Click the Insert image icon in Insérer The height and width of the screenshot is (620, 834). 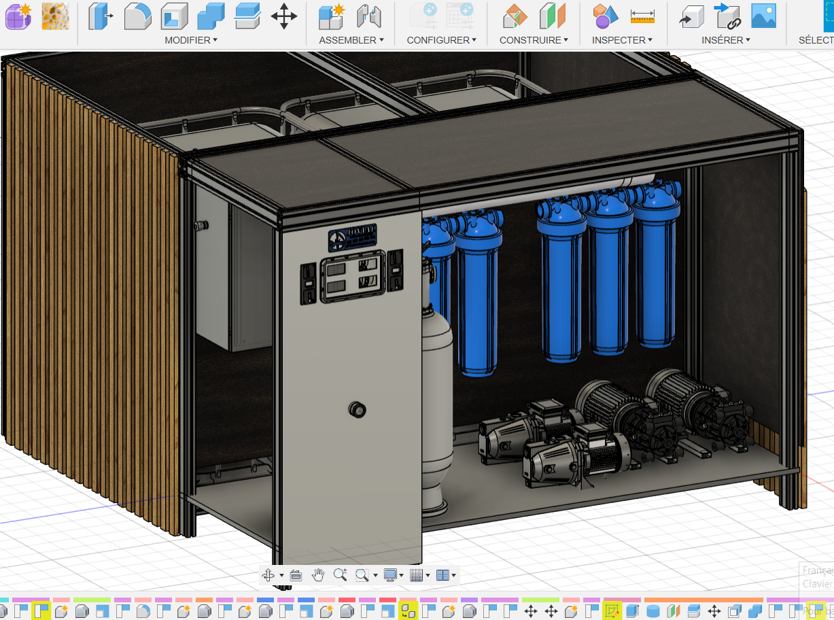(x=763, y=16)
